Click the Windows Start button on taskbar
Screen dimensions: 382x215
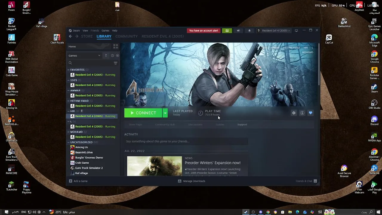tap(378, 212)
